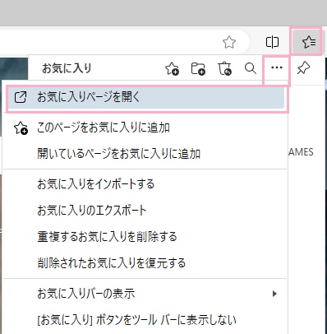327x334 pixels.
Task: Toggle the split screen icon
Action: point(272,42)
